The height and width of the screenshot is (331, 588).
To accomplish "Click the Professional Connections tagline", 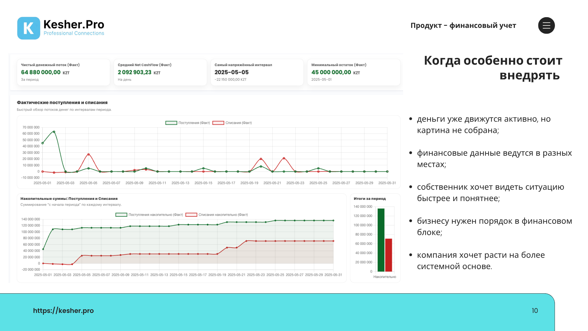I will point(74,33).
